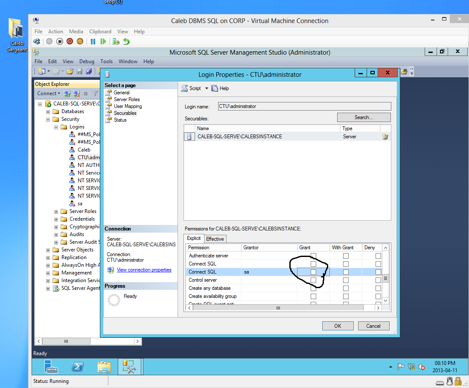Click the red Shut Down VM icon

click(x=70, y=41)
